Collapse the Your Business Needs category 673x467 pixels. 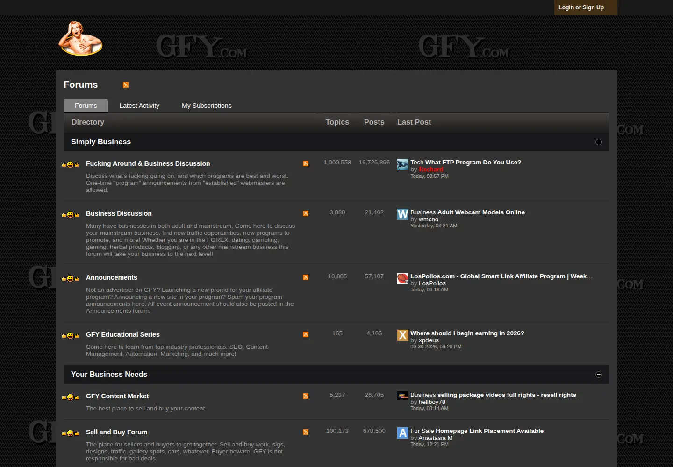pyautogui.click(x=599, y=375)
